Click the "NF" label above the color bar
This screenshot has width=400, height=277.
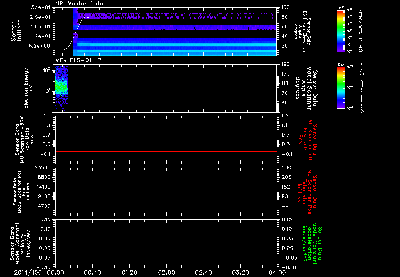click(341, 8)
